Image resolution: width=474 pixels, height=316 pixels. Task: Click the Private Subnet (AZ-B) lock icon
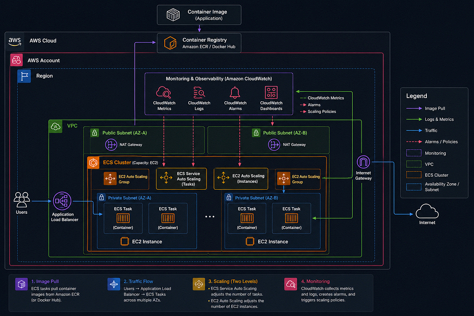coord(229,198)
